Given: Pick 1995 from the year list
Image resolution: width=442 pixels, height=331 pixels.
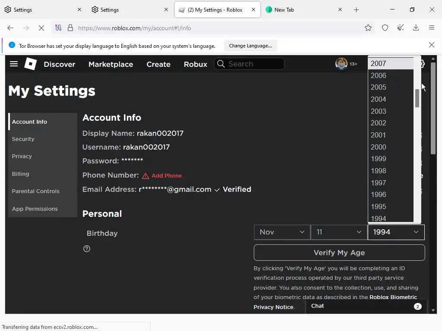Looking at the screenshot, I should (x=391, y=206).
